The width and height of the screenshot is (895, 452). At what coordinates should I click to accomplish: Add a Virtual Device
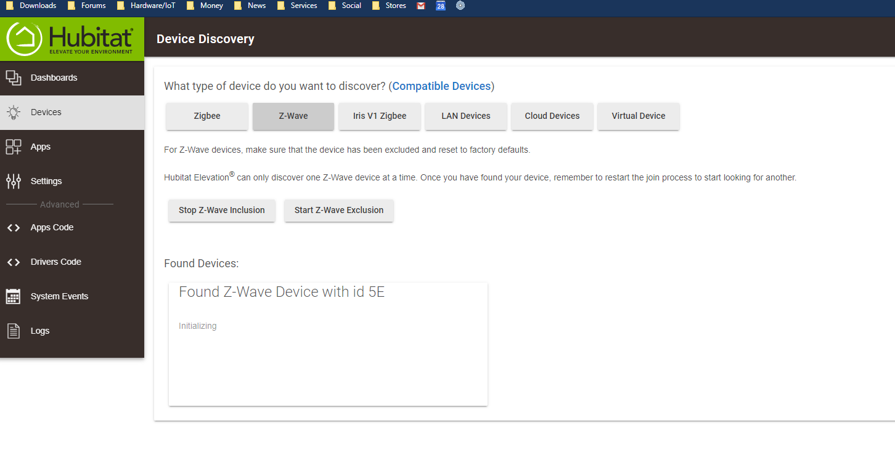pos(639,116)
